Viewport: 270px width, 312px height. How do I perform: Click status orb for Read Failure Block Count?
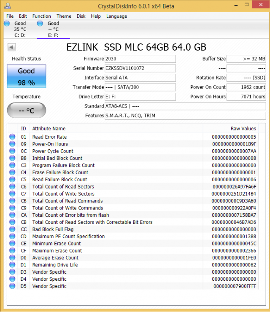pos(12,179)
